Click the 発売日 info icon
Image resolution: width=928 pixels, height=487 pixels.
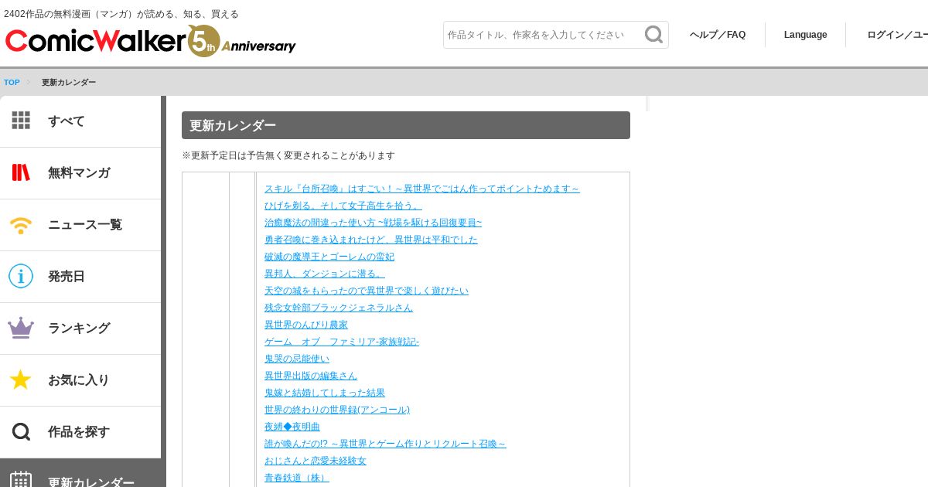tap(21, 276)
